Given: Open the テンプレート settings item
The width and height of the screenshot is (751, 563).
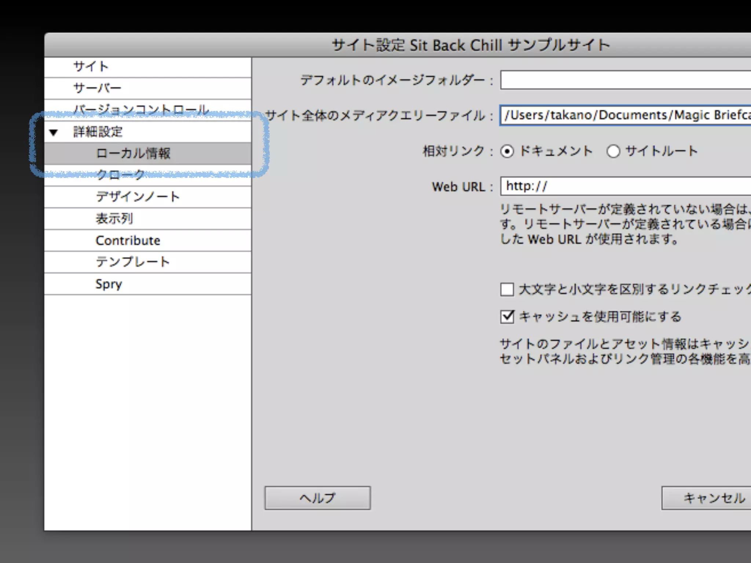Looking at the screenshot, I should tap(132, 262).
